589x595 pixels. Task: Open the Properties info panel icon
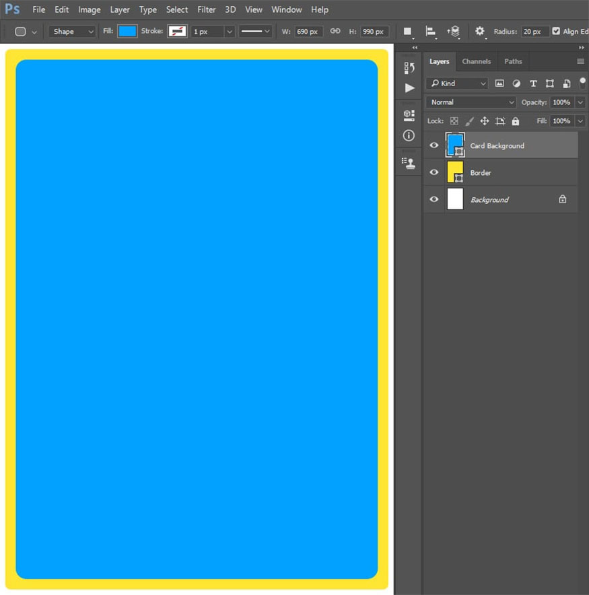point(409,135)
